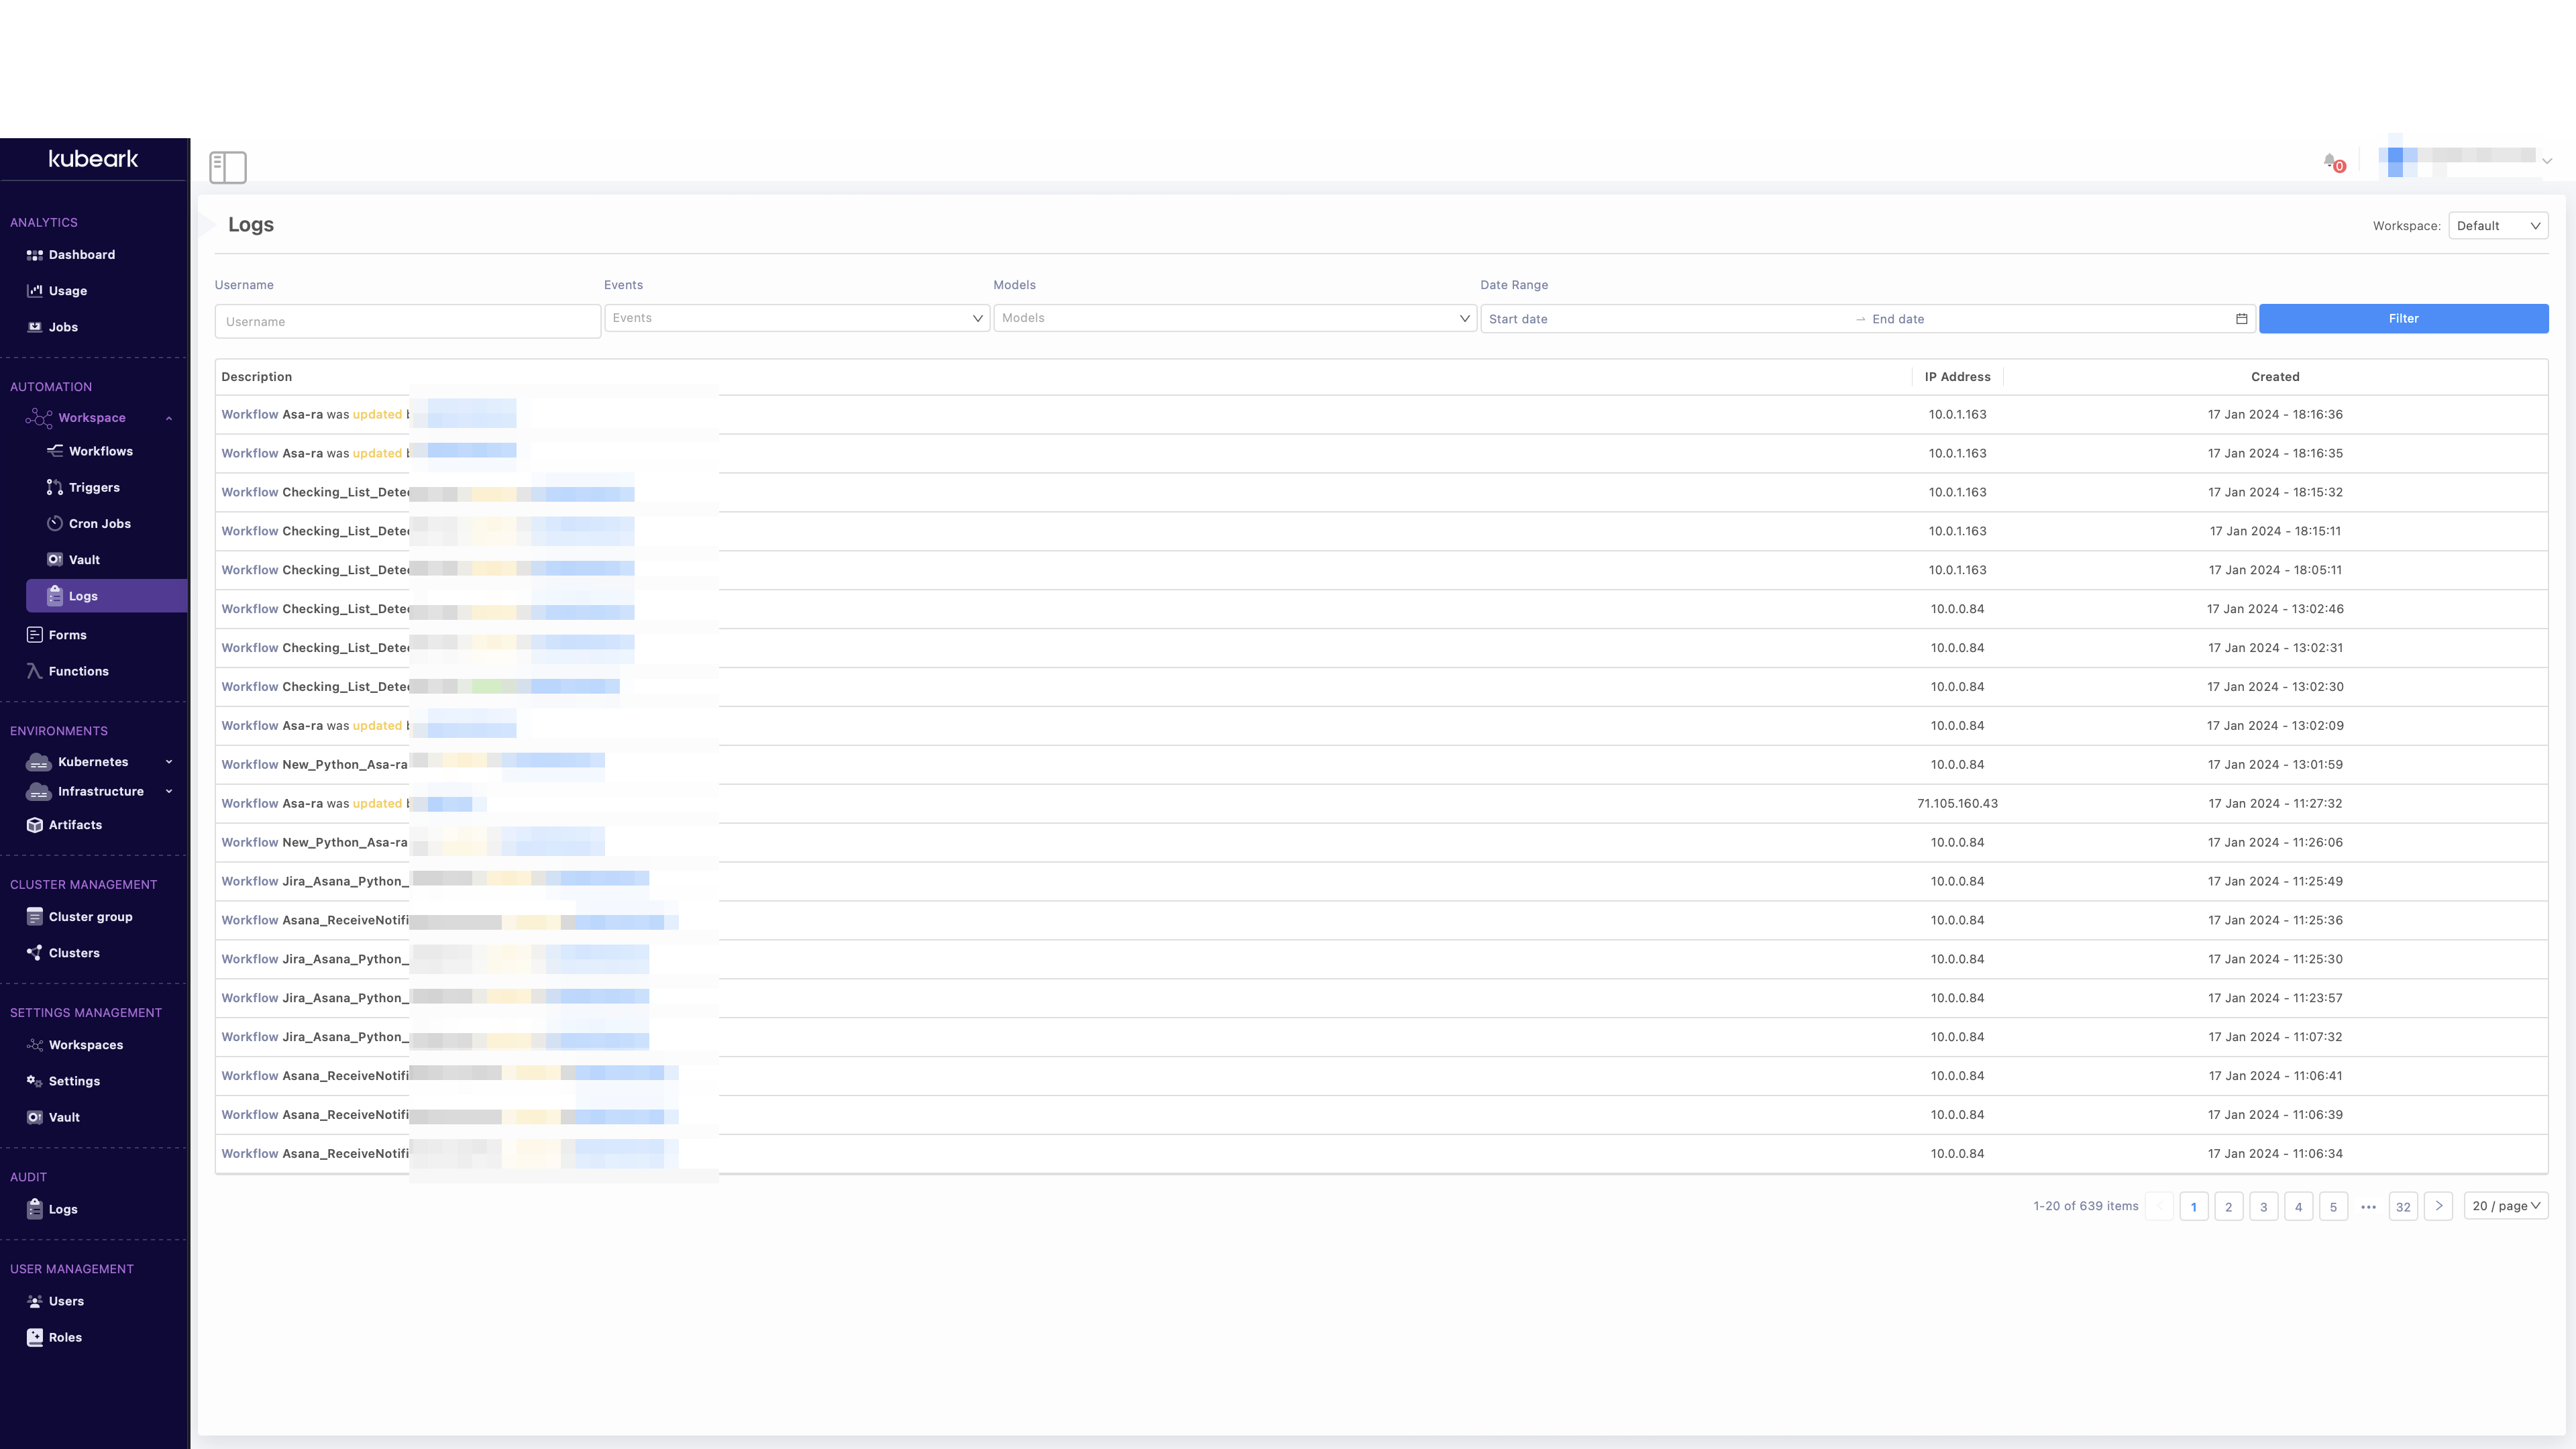Viewport: 2576px width, 1449px height.
Task: Open the Events dropdown filter
Action: point(796,318)
